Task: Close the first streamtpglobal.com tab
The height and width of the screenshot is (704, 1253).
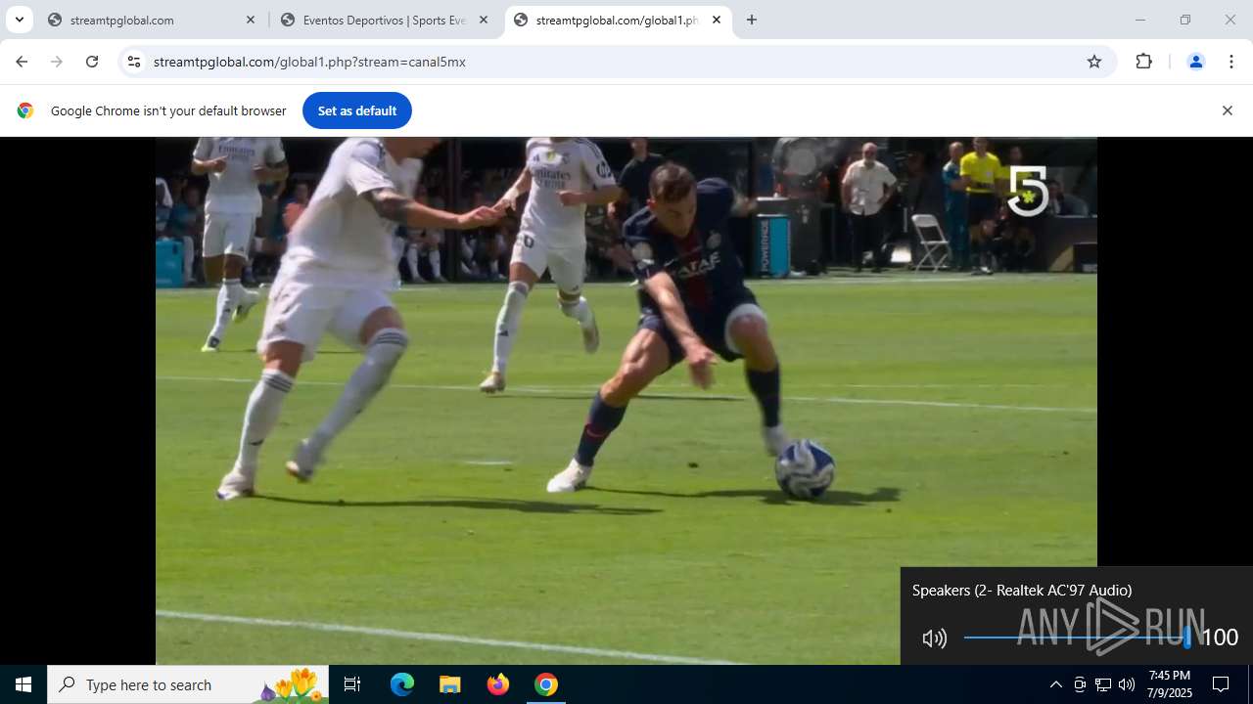Action: [251, 20]
